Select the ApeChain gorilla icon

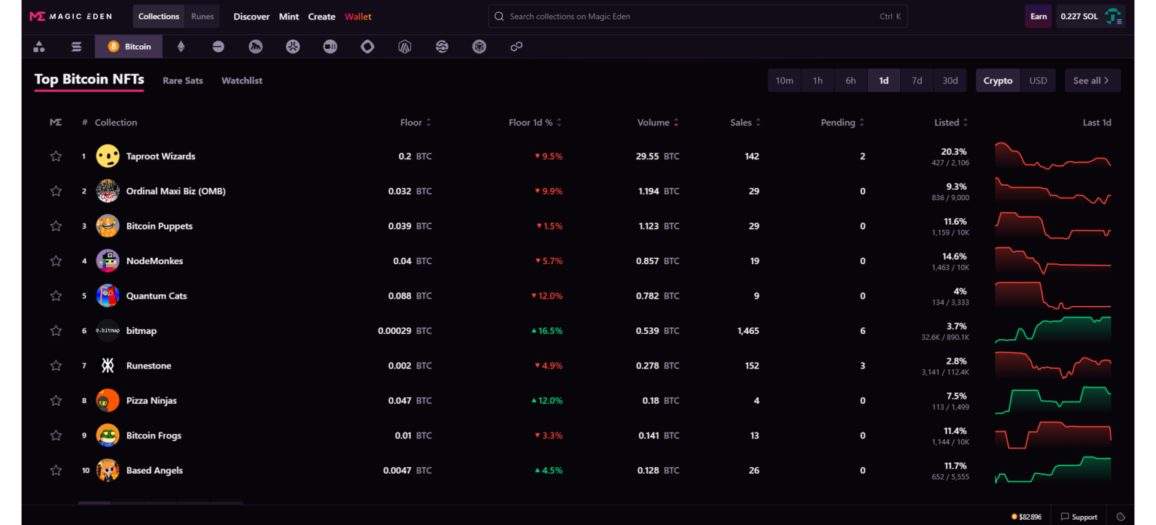point(256,47)
